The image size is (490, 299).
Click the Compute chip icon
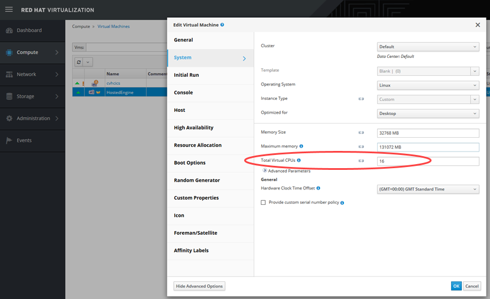click(x=9, y=52)
